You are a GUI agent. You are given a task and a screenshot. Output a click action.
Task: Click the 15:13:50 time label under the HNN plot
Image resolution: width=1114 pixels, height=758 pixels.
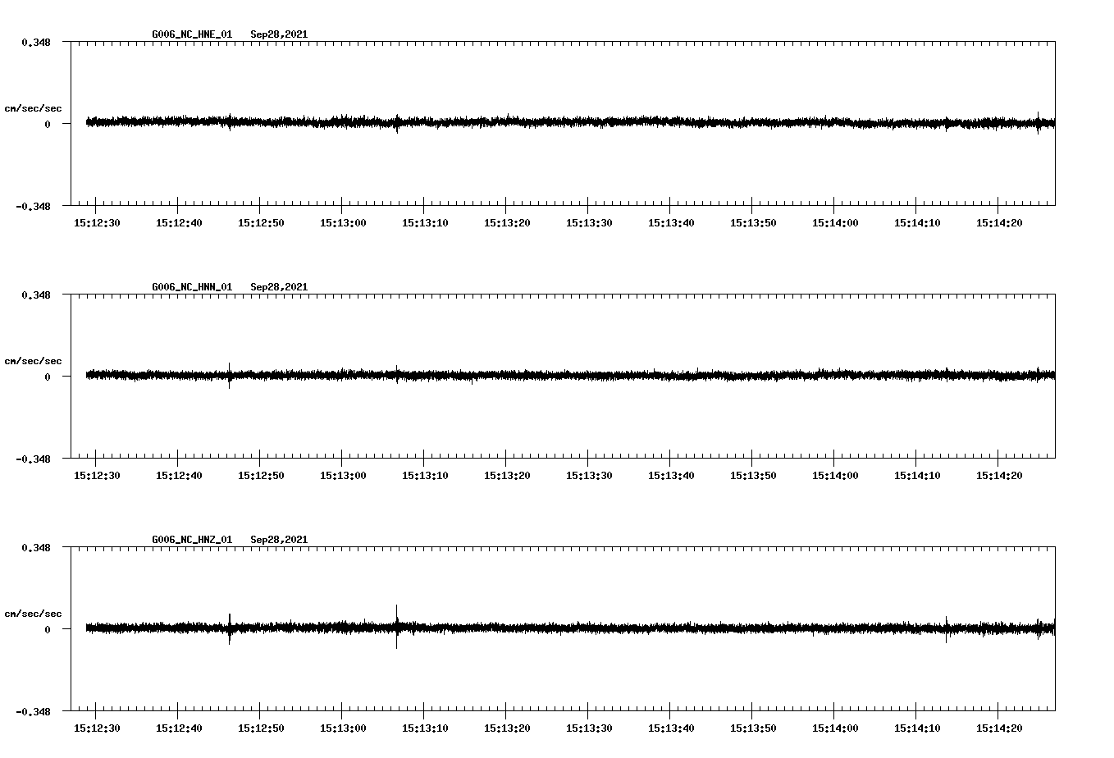coord(753,475)
